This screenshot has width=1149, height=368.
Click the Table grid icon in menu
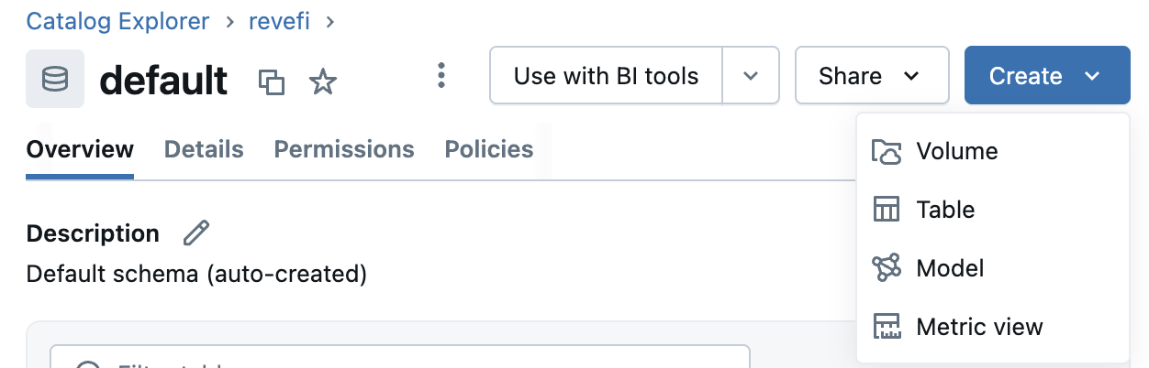click(x=887, y=210)
